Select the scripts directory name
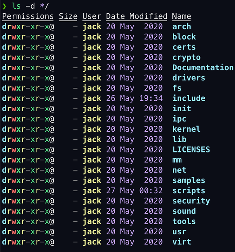This screenshot has width=235, height=252. pos(188,190)
